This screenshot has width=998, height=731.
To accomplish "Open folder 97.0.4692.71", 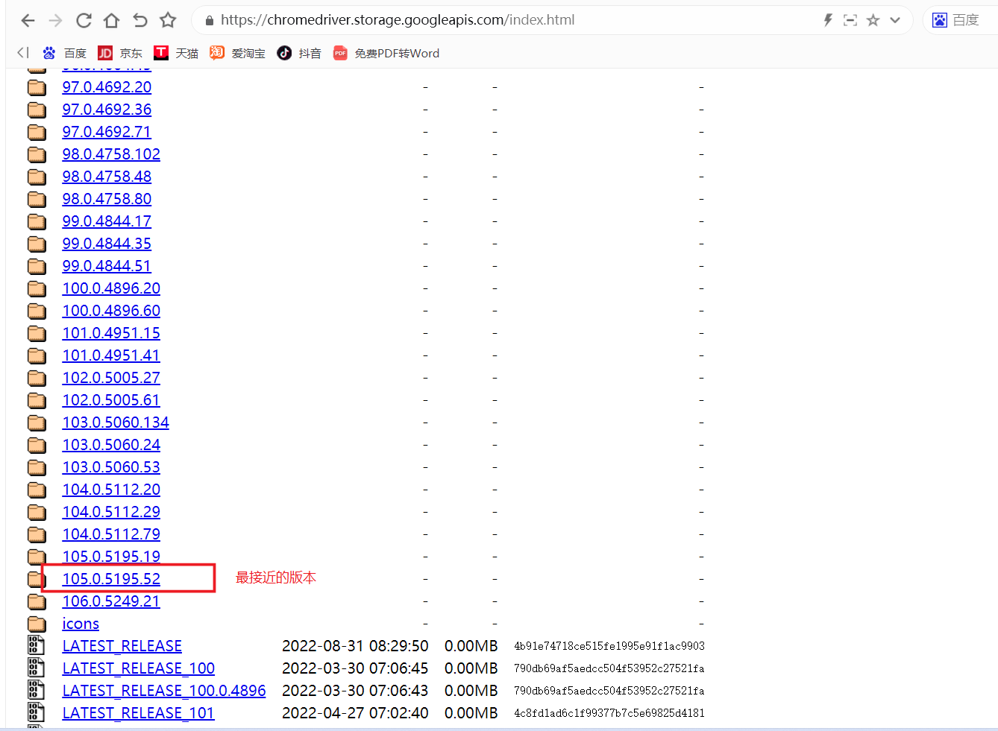I will pos(107,132).
